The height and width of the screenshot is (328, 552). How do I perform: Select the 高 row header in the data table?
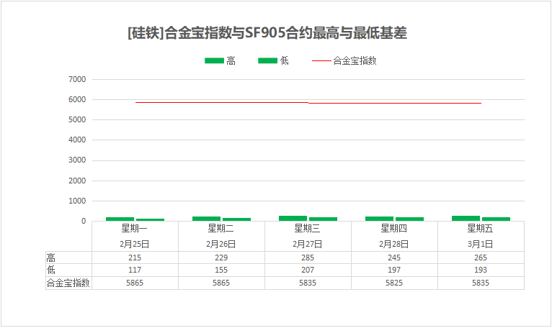(x=50, y=258)
